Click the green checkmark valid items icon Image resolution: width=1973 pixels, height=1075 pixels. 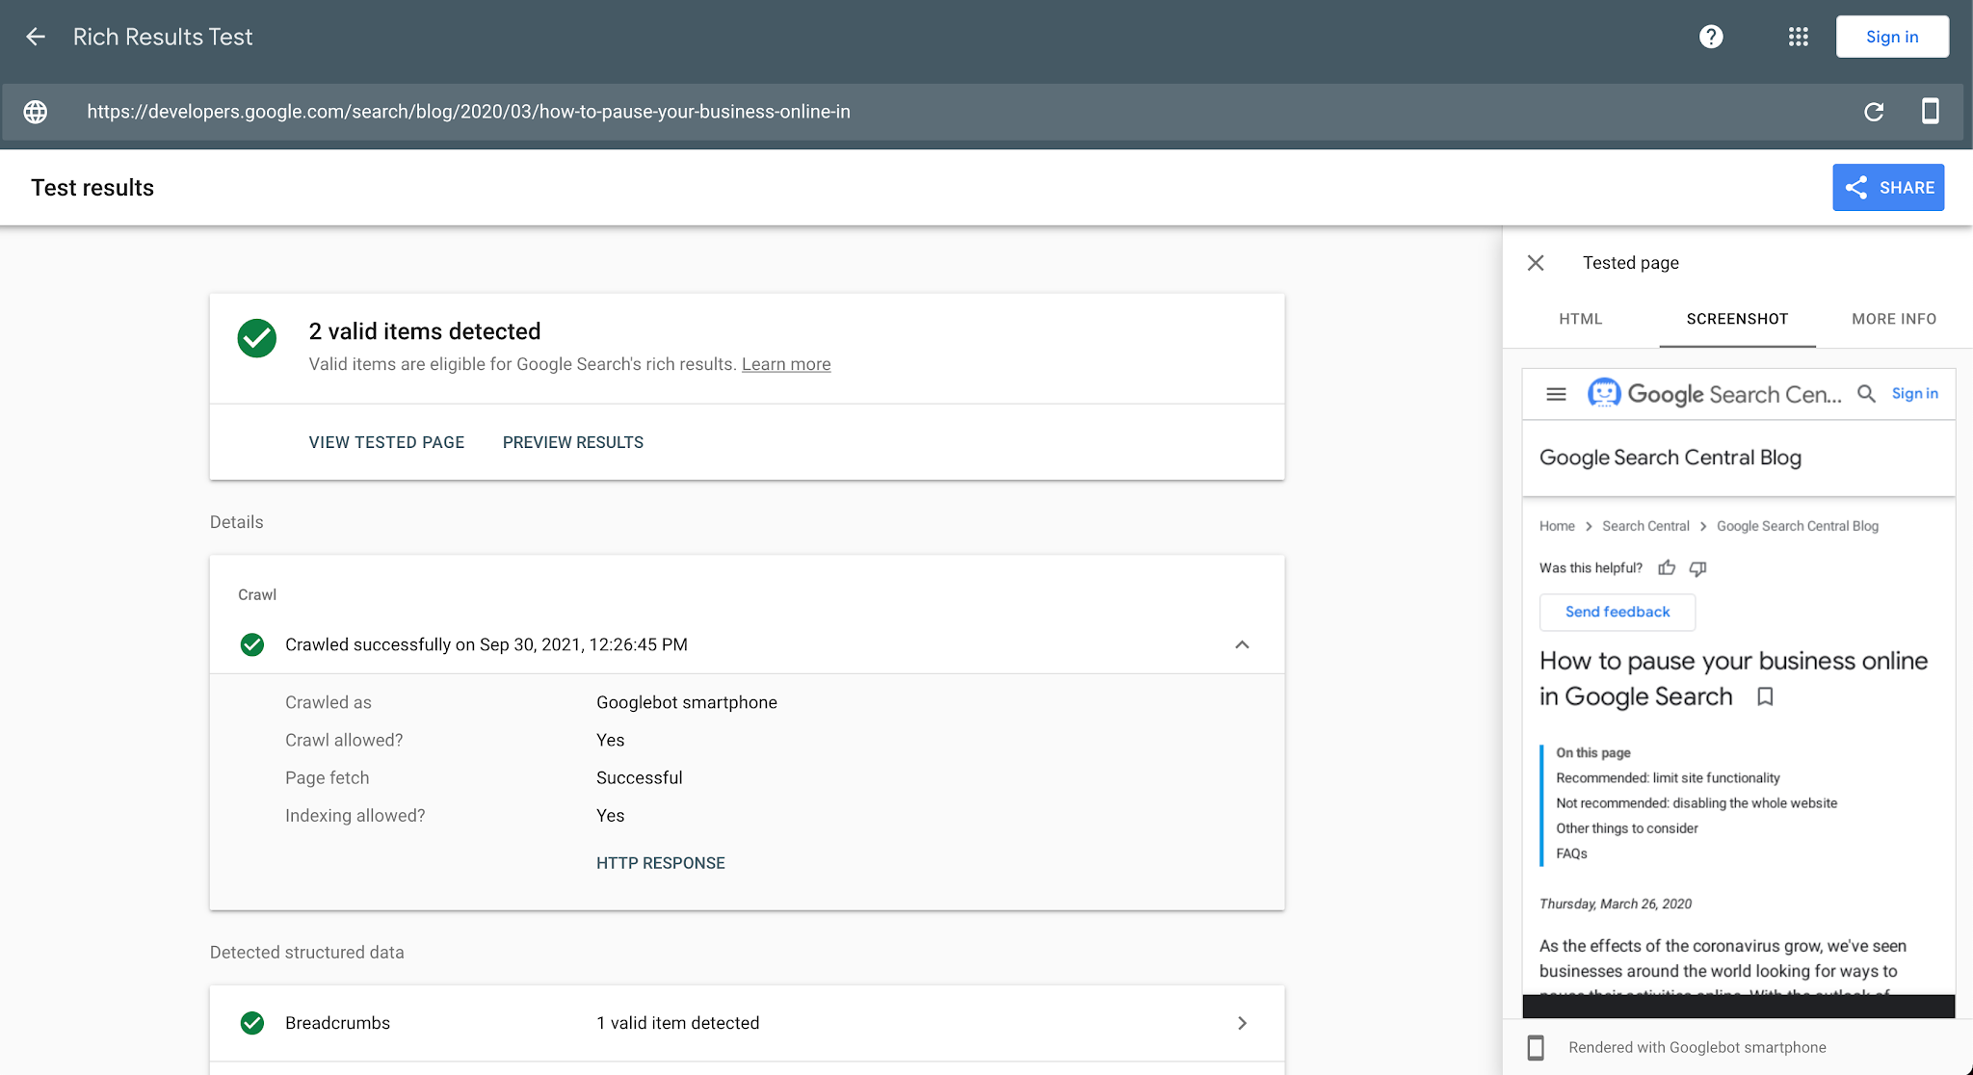pyautogui.click(x=256, y=337)
